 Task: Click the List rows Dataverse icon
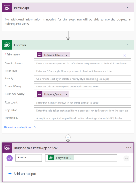click(x=7, y=45)
